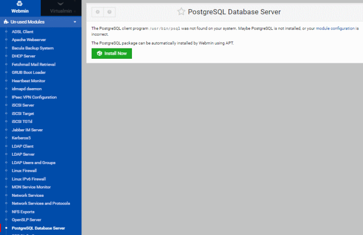Switch to the Virtualmin tab
Viewport: 363px width, 235px height.
[x=61, y=8]
